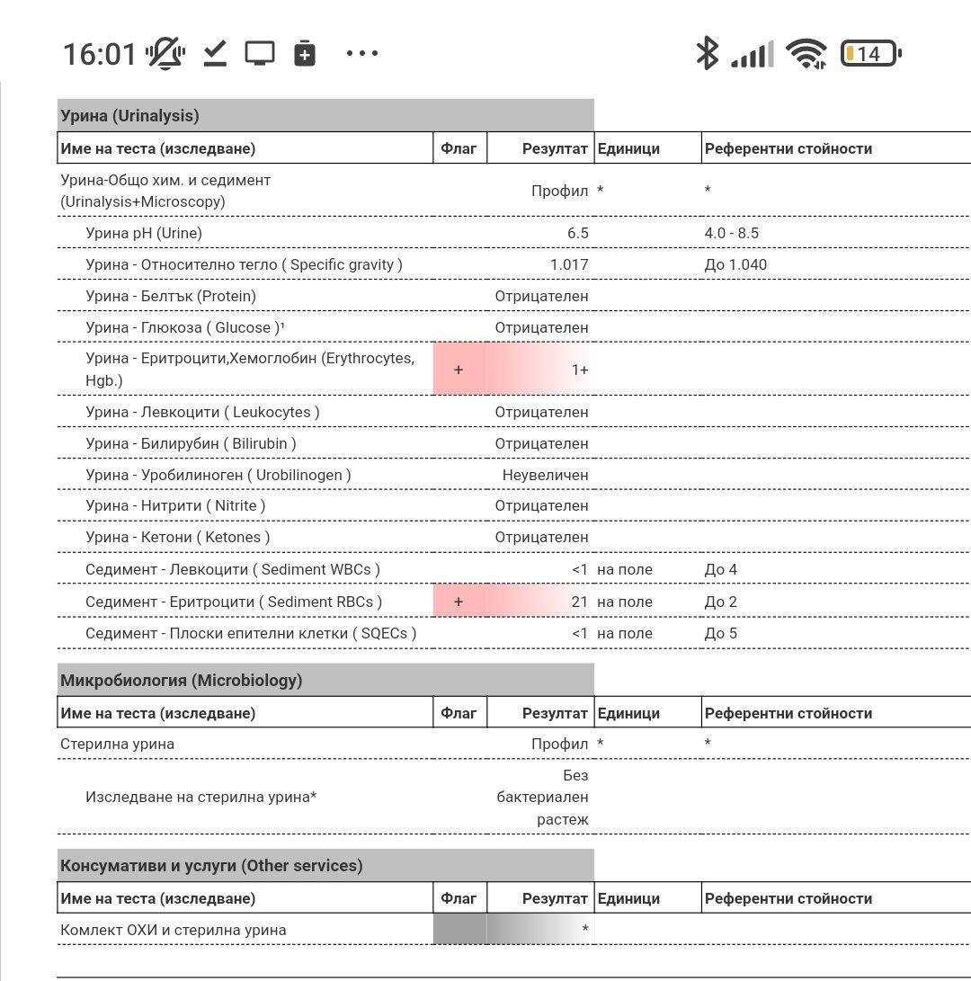Select the Изследване на стерилна урина row
971x981 pixels.
point(201,797)
